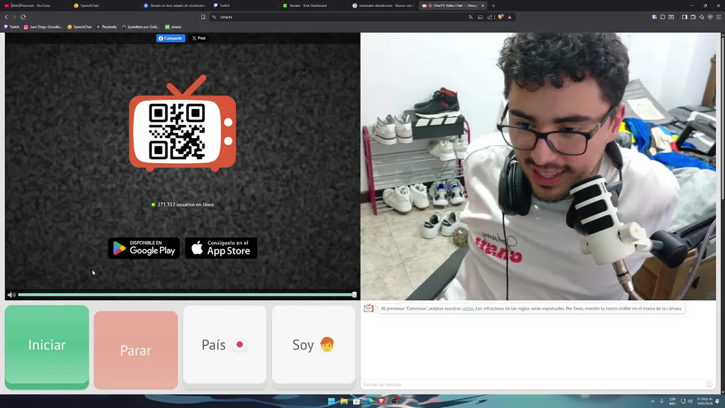
Task: Reload the ome.tv page
Action: click(23, 17)
